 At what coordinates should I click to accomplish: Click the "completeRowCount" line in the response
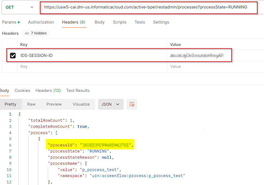59,127
